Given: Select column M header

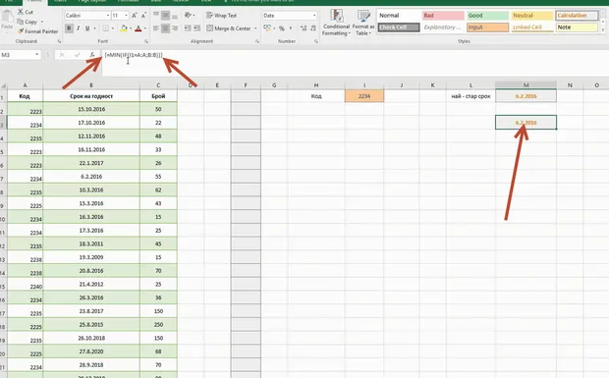Looking at the screenshot, I should click(x=526, y=85).
